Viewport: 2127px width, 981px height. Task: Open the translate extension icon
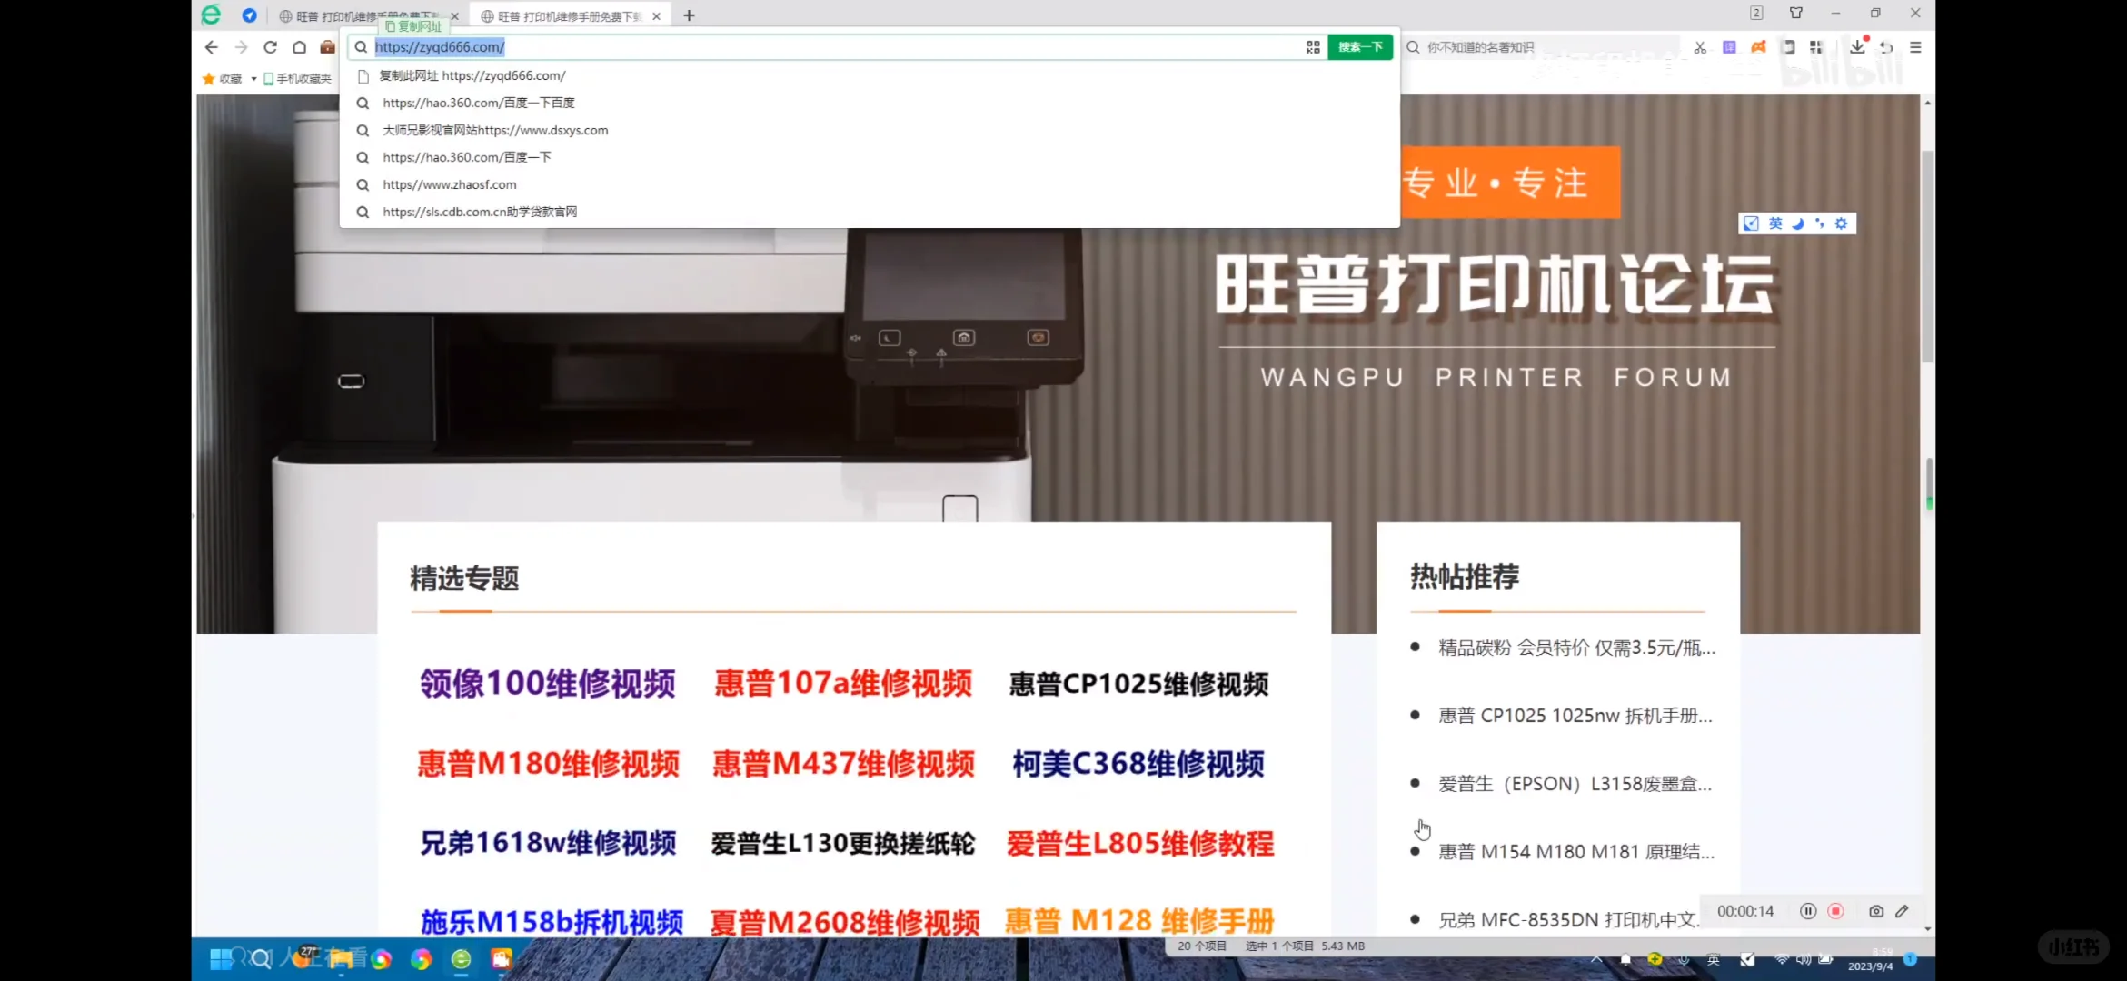pos(1729,47)
